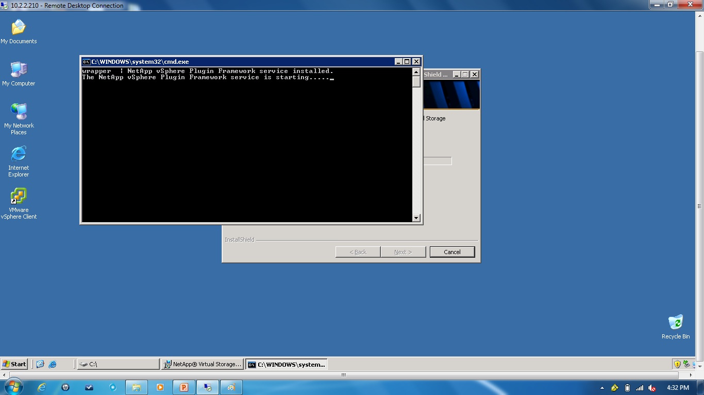Unmute the speaker icon in the system tray
This screenshot has height=395, width=704.
point(651,387)
